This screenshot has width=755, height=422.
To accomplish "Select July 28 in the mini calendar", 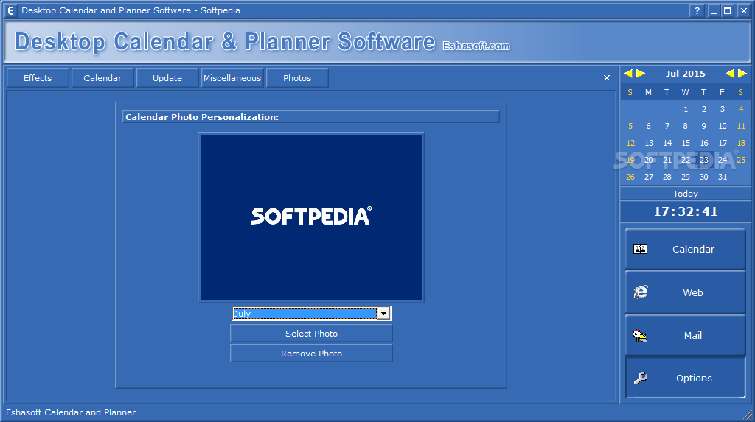I will click(667, 177).
